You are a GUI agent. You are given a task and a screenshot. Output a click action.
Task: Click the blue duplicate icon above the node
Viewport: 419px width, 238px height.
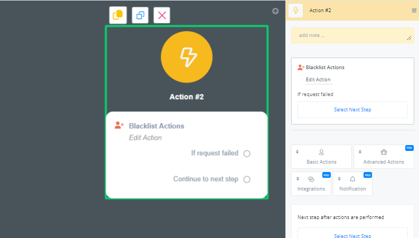coord(140,15)
